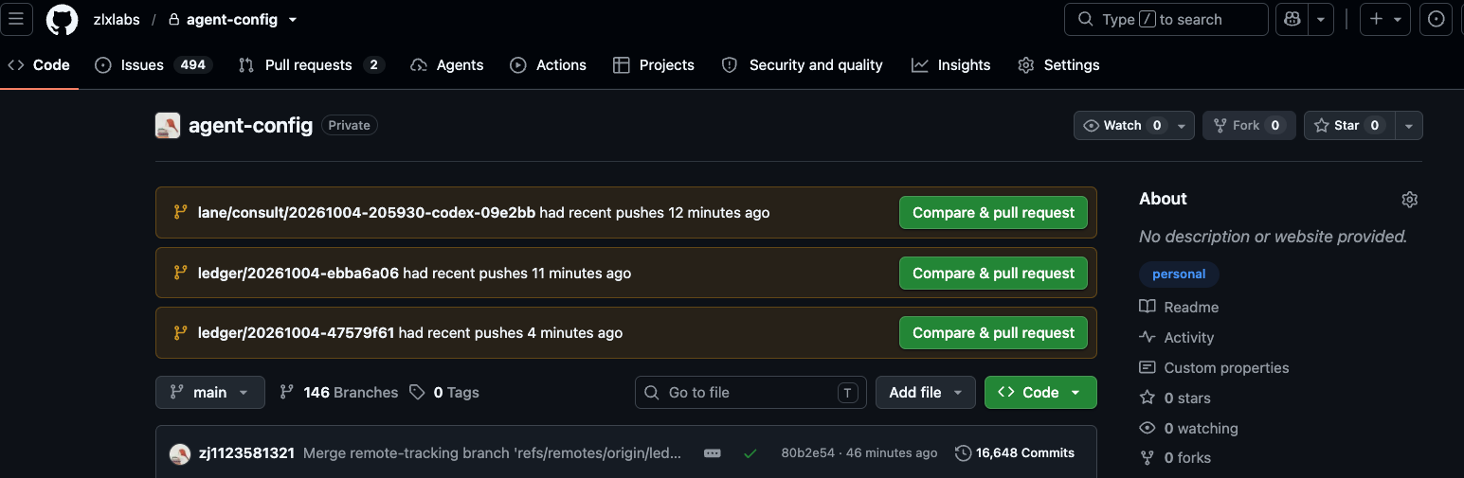Focus the Type / to search field
Image resolution: width=1464 pixels, height=478 pixels.
point(1166,19)
